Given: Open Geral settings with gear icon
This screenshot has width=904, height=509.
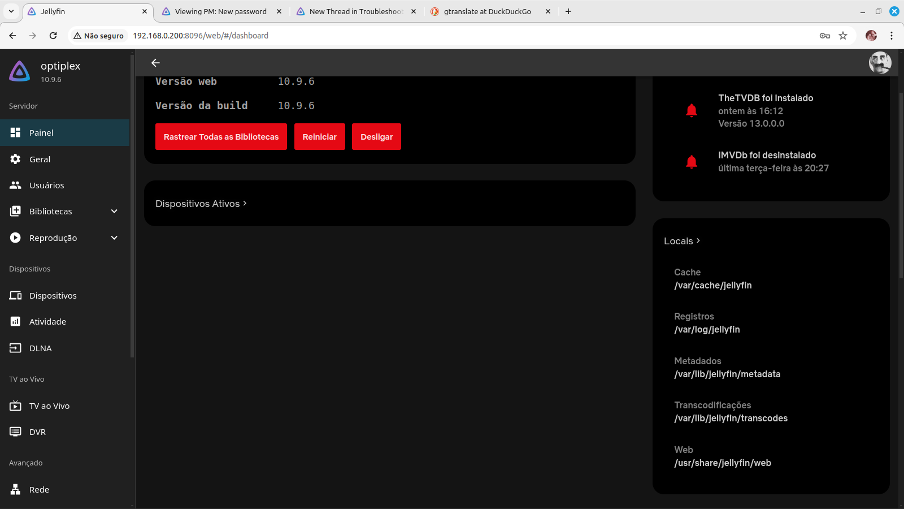Looking at the screenshot, I should tap(40, 159).
